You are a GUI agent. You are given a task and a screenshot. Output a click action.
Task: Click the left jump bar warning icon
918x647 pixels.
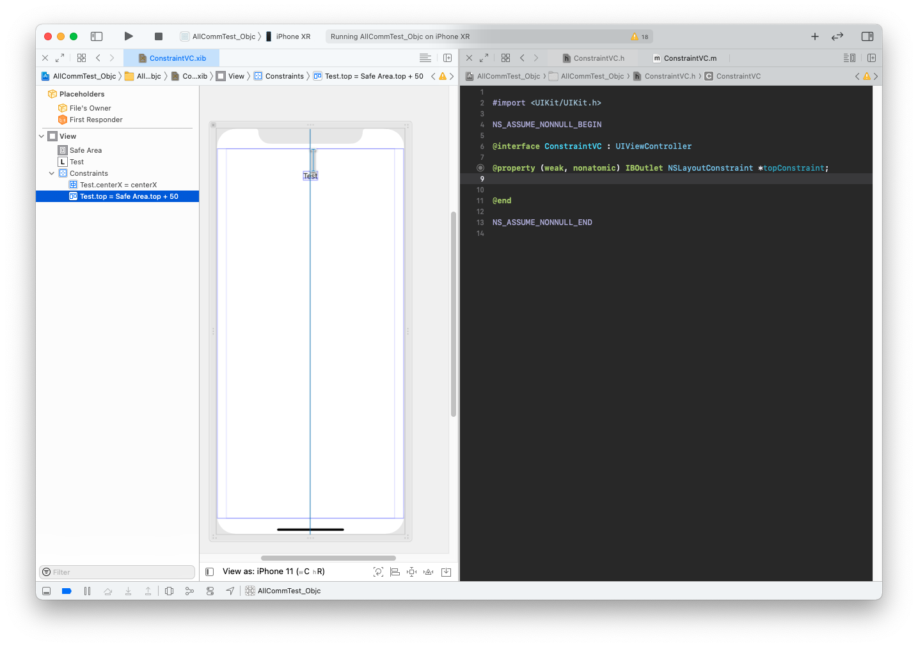(443, 76)
